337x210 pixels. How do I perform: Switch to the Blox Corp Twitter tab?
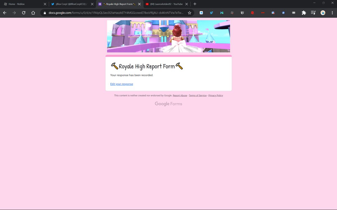click(72, 4)
